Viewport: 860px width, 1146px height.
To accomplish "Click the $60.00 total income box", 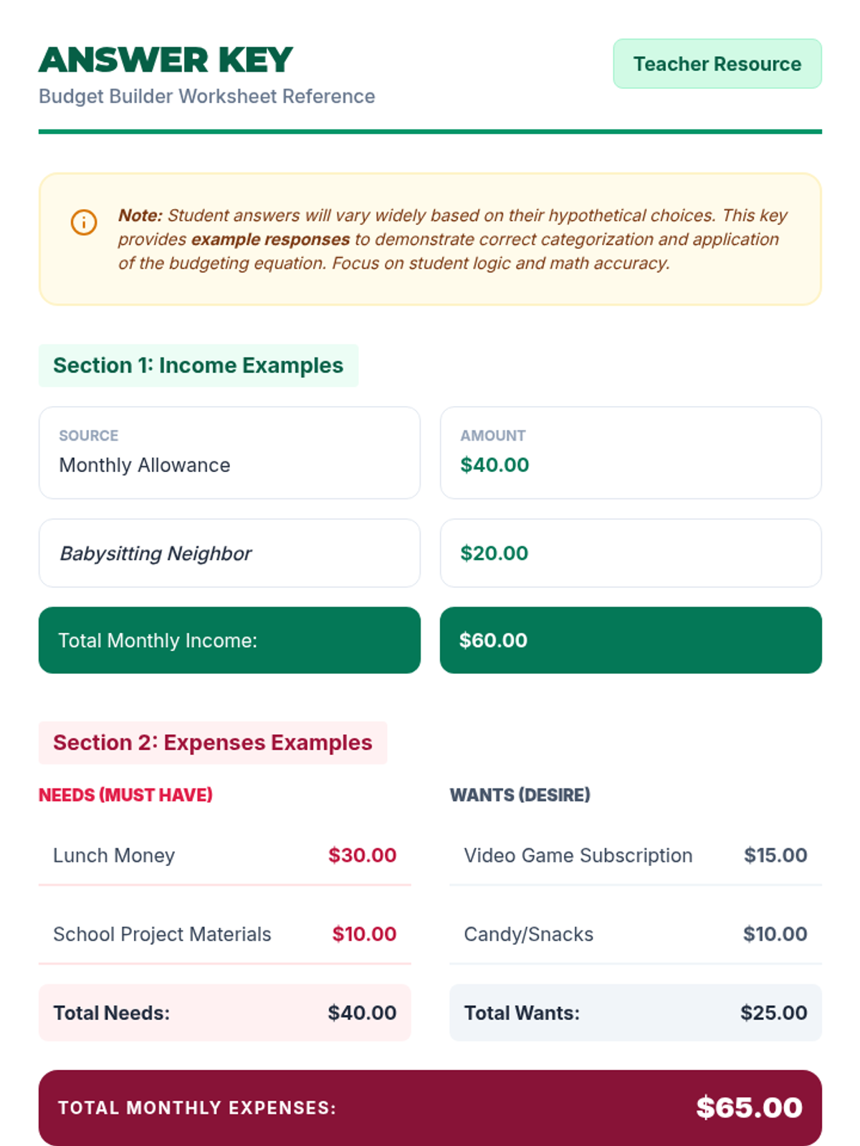I will pos(630,640).
